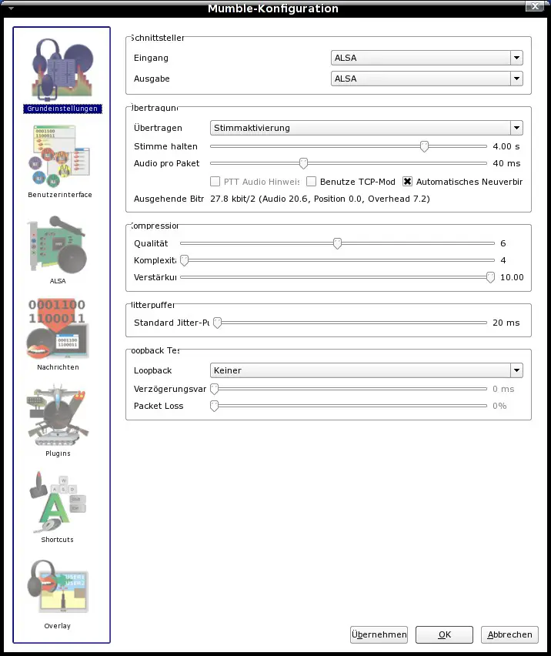Confirm with the OK button
Viewport: 551px width, 656px height.
(444, 634)
